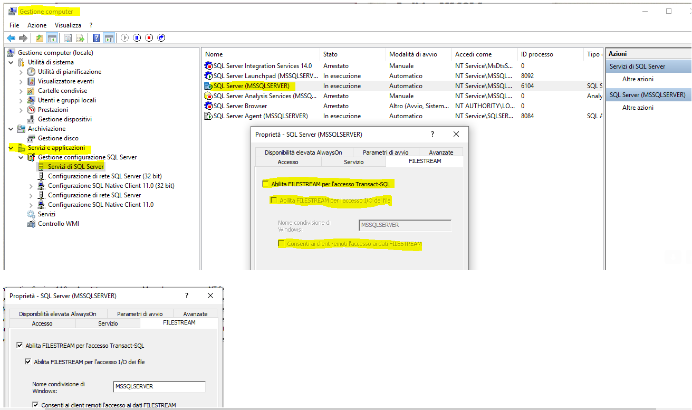692x410 pixels.
Task: Open Servizio tab in lower properties dialog
Action: tap(108, 323)
